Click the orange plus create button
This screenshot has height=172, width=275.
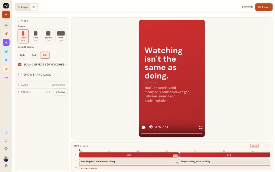point(6,15)
